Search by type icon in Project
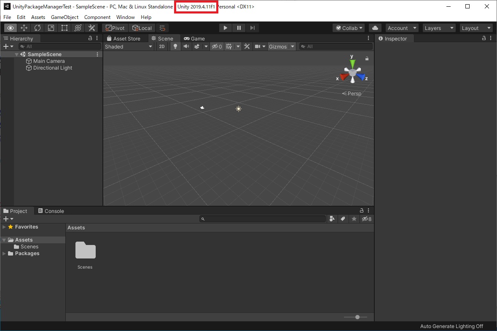Image resolution: width=497 pixels, height=331 pixels. (332, 219)
